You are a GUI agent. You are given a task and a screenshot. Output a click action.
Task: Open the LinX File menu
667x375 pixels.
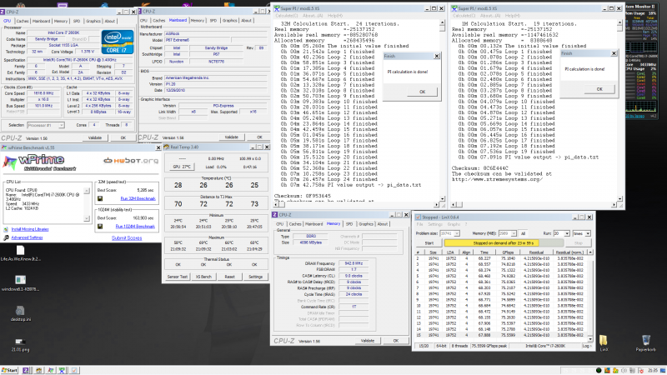coord(420,224)
